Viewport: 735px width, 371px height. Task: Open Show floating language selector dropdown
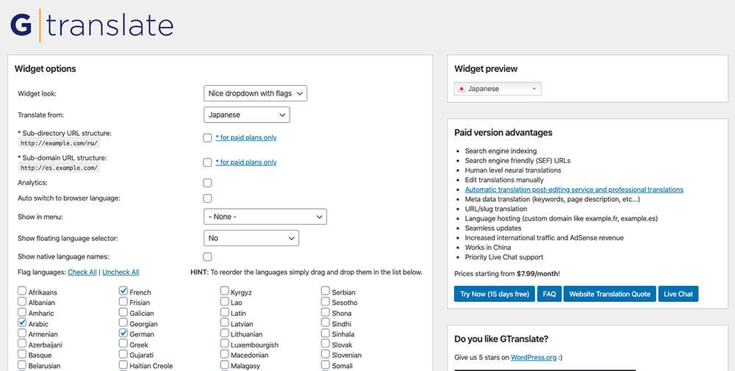(x=251, y=238)
